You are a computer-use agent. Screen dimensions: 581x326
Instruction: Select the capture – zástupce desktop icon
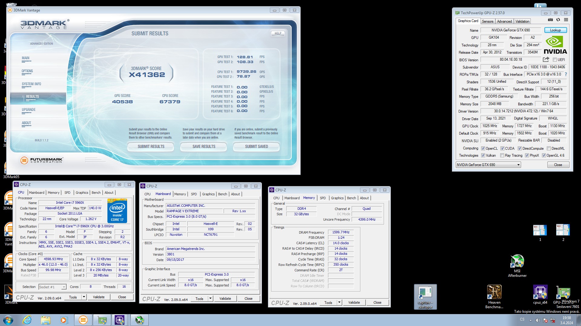[425, 297]
